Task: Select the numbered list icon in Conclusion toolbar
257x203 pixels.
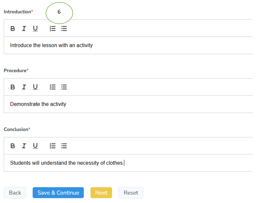Action: pos(52,146)
